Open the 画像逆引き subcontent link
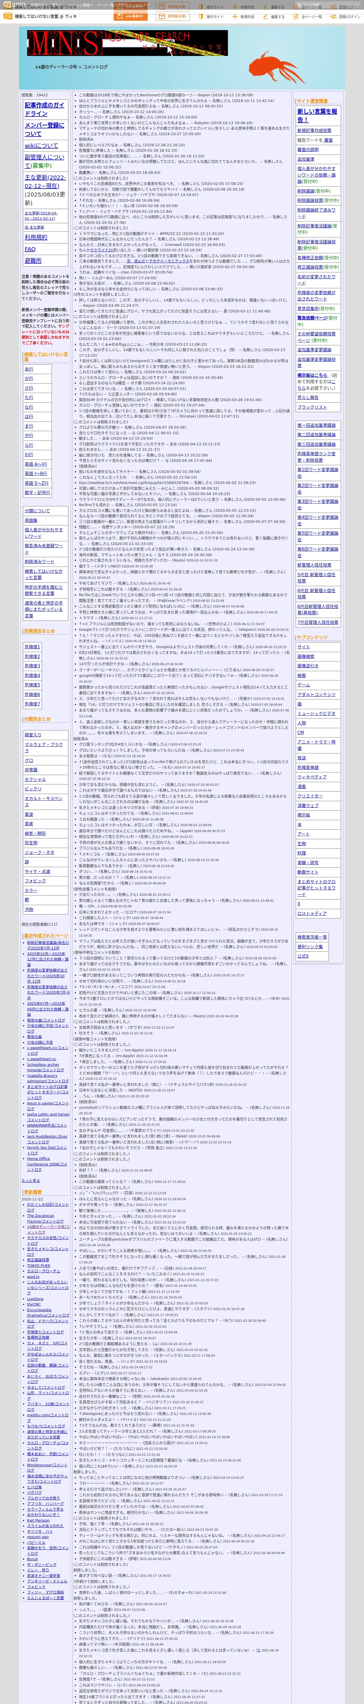Image resolution: width=364 pixels, height=1704 pixels. [x=307, y=666]
